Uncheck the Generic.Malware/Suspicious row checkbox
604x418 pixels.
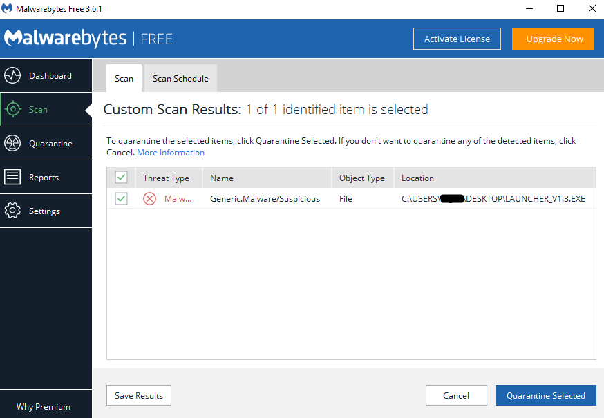(x=122, y=199)
